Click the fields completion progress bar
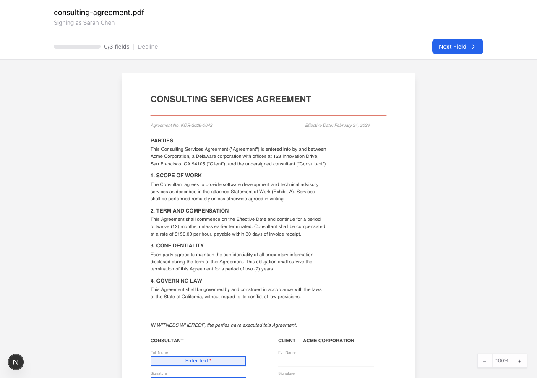Screen dimensions: 537x378 click(77, 47)
